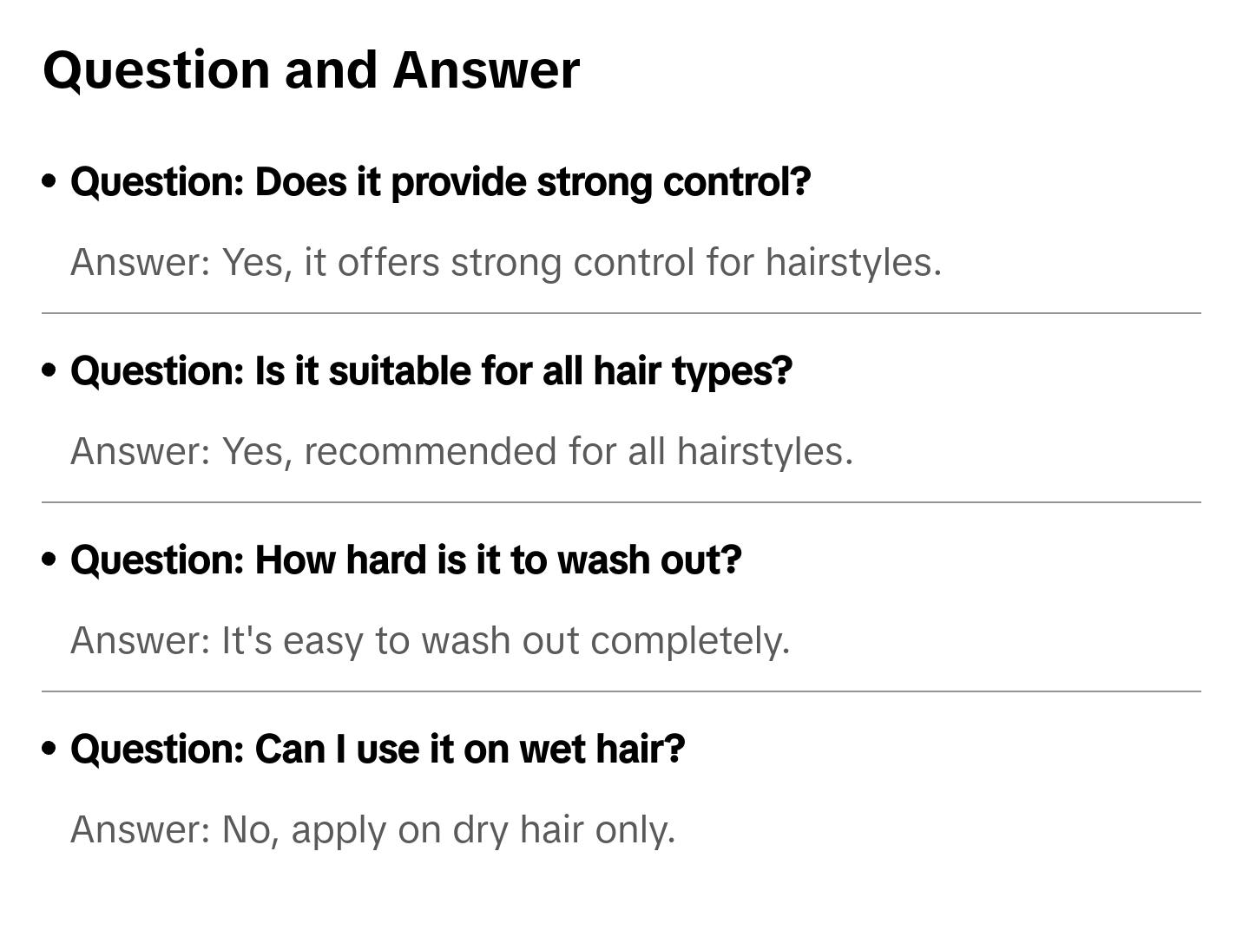Click the bullet beside the wet hair question
Viewport: 1243px width, 930px height.
(49, 749)
